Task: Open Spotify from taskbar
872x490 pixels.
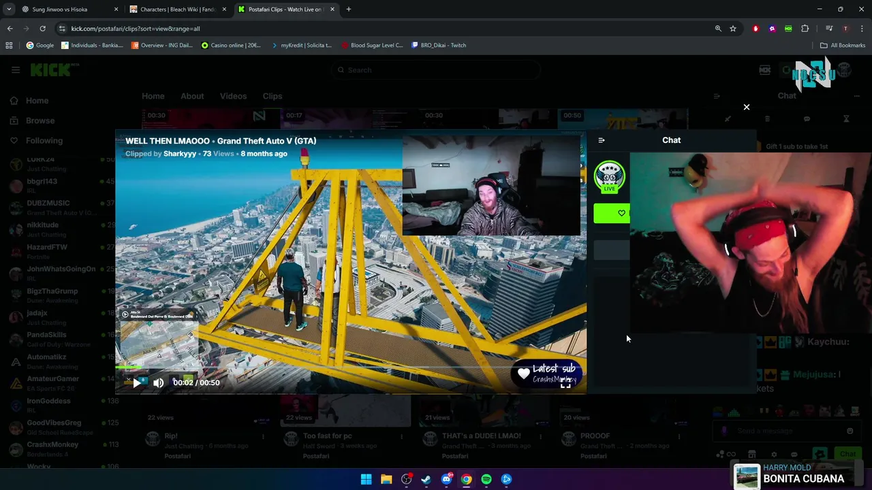Action: [486, 479]
